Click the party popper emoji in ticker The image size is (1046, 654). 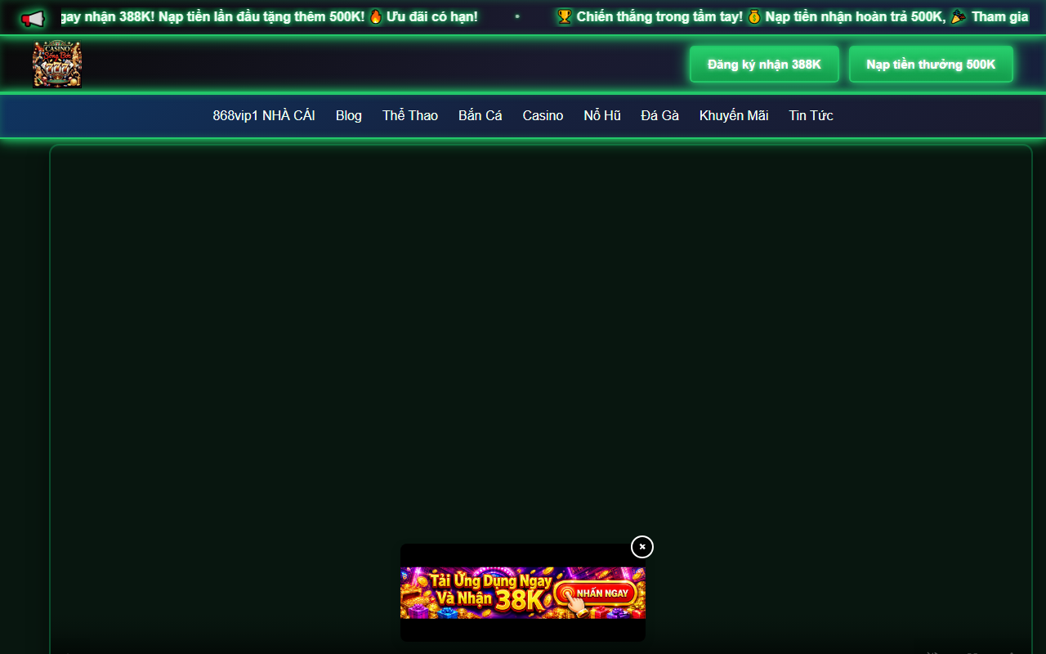click(x=959, y=16)
